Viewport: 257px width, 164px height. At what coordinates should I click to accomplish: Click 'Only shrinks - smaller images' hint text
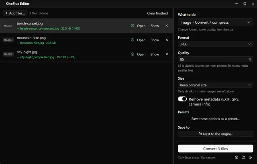click(x=206, y=91)
